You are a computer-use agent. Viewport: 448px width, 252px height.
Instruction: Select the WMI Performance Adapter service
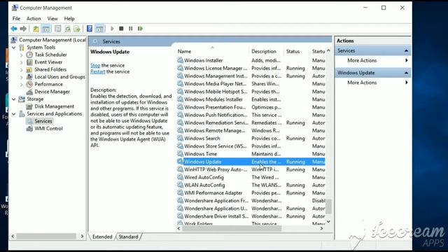point(251,193)
